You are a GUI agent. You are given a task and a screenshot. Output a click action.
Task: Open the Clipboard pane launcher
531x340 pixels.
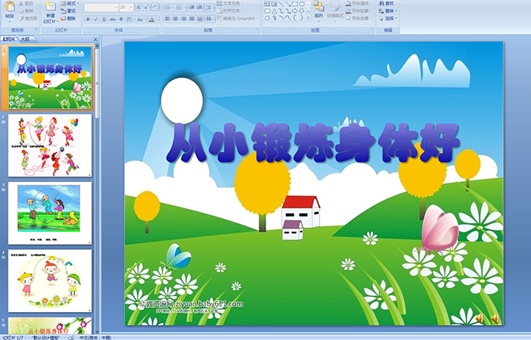[36, 30]
